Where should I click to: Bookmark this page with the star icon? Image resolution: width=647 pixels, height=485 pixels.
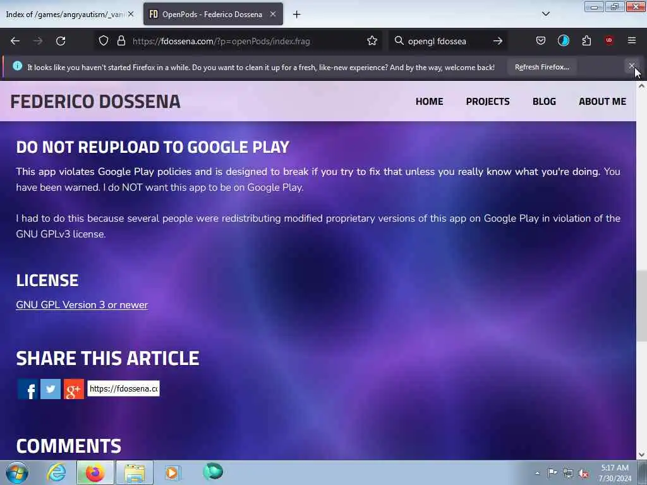(372, 41)
